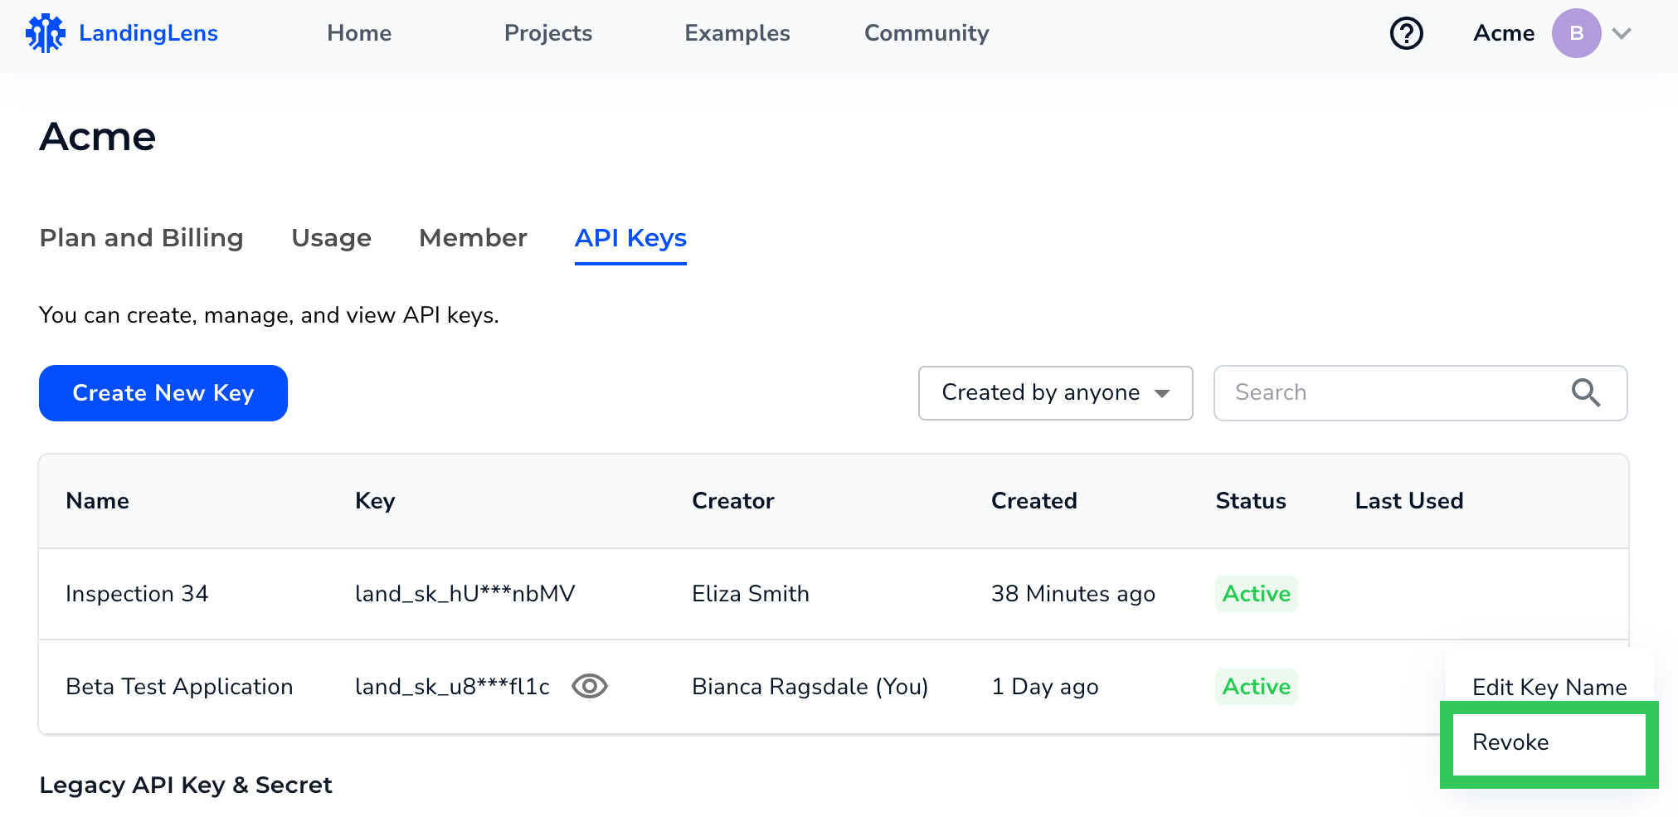Click the Create New Key button
The image size is (1678, 817).
coord(163,392)
